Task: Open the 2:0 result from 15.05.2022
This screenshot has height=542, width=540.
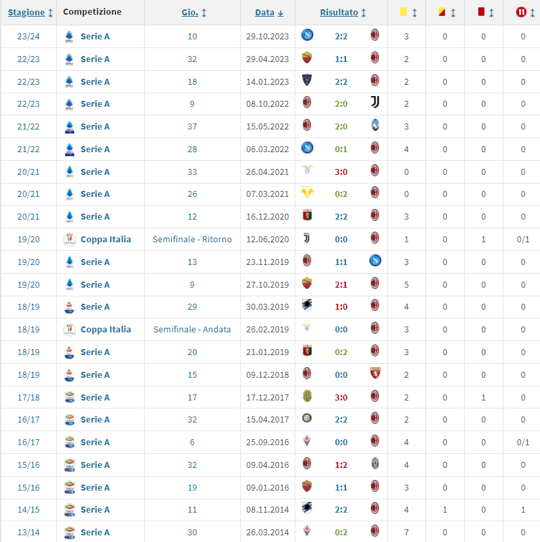Action: (x=341, y=126)
